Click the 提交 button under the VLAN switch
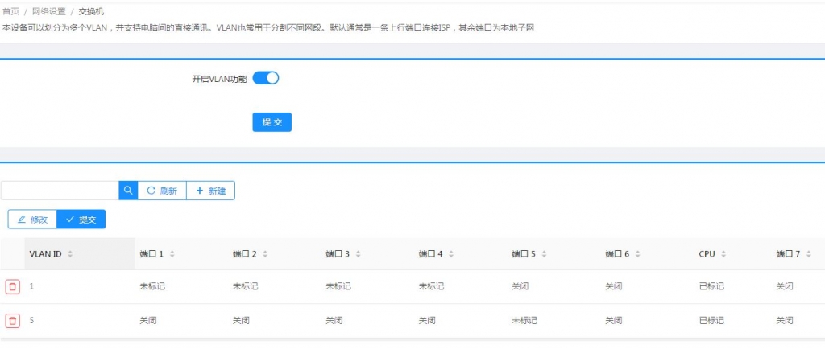 (272, 122)
